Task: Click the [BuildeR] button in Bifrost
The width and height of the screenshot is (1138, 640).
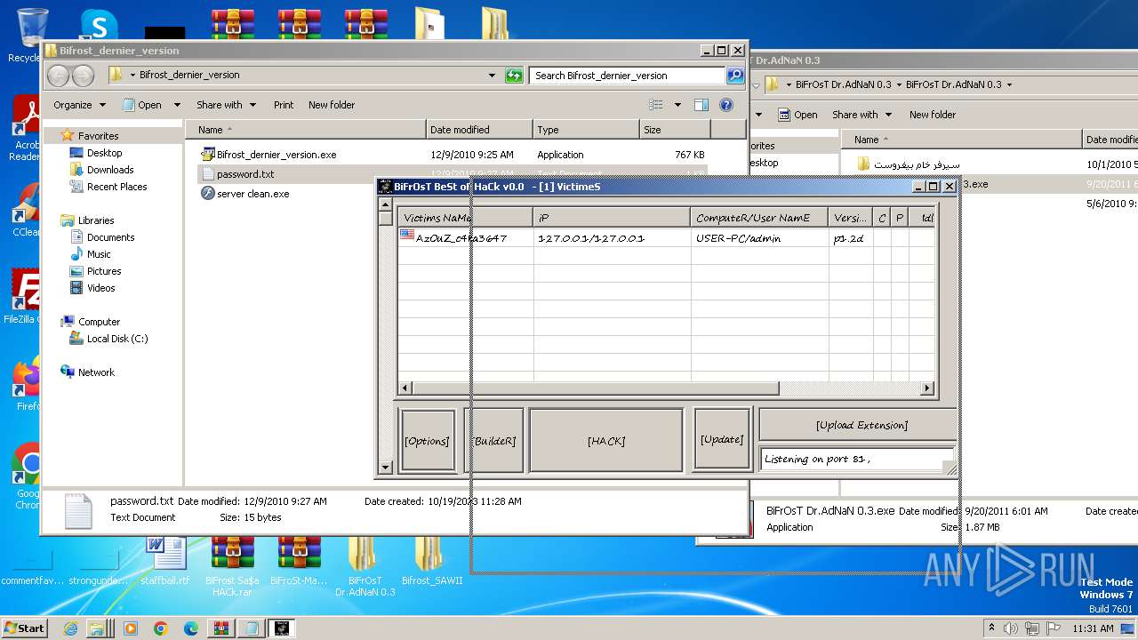Action: pyautogui.click(x=494, y=440)
